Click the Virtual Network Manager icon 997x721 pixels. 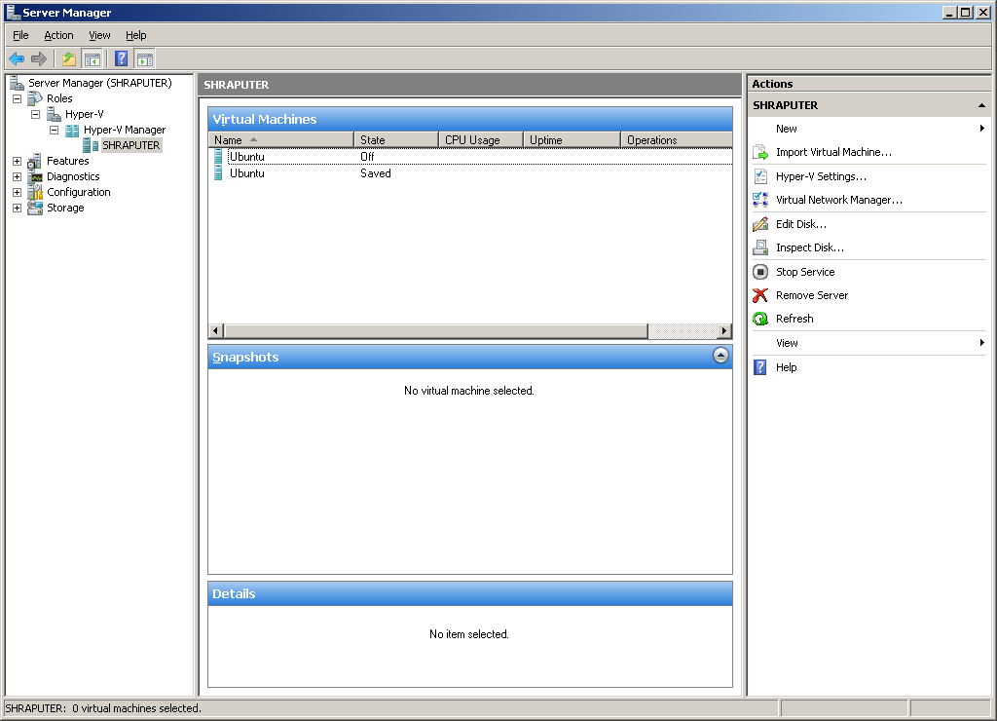click(760, 200)
